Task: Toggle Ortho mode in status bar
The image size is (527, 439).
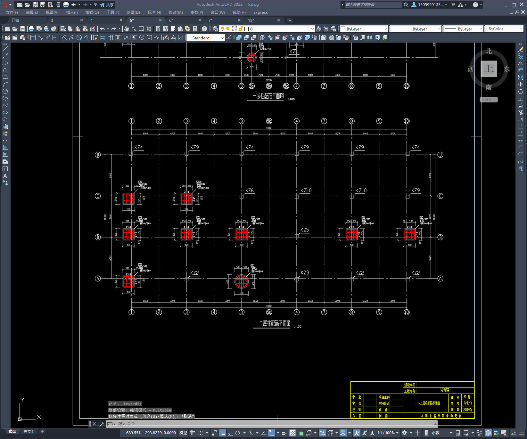Action: pos(230,433)
